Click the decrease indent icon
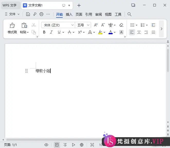Screen dimensions: 170x148 (154, 25)
